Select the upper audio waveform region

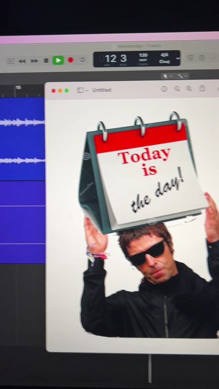(x=22, y=122)
